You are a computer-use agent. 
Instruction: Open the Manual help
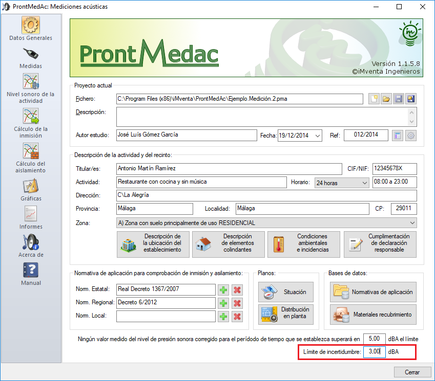31,274
